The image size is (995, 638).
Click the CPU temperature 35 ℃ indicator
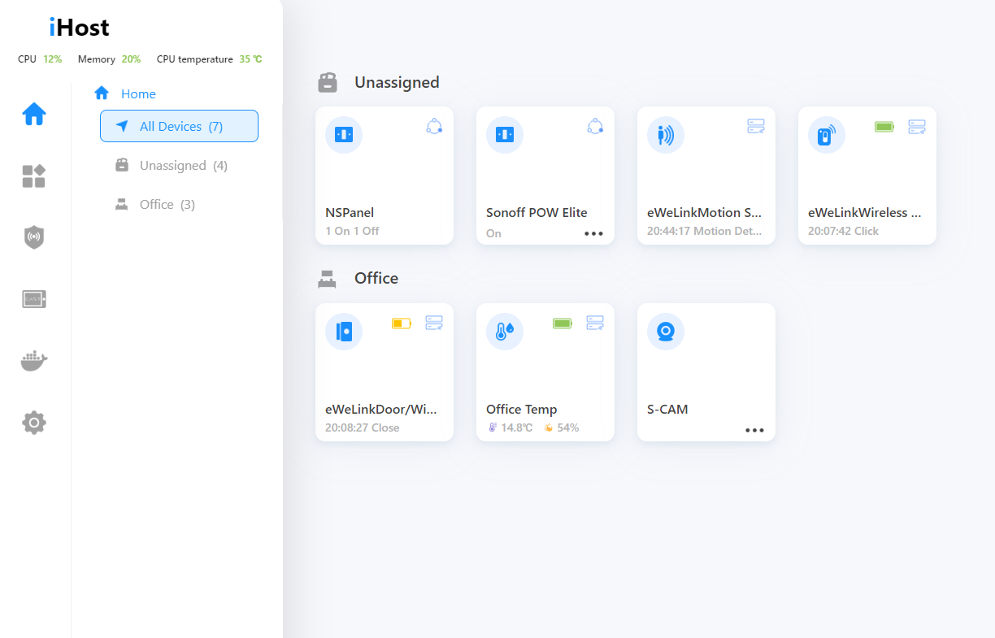209,59
